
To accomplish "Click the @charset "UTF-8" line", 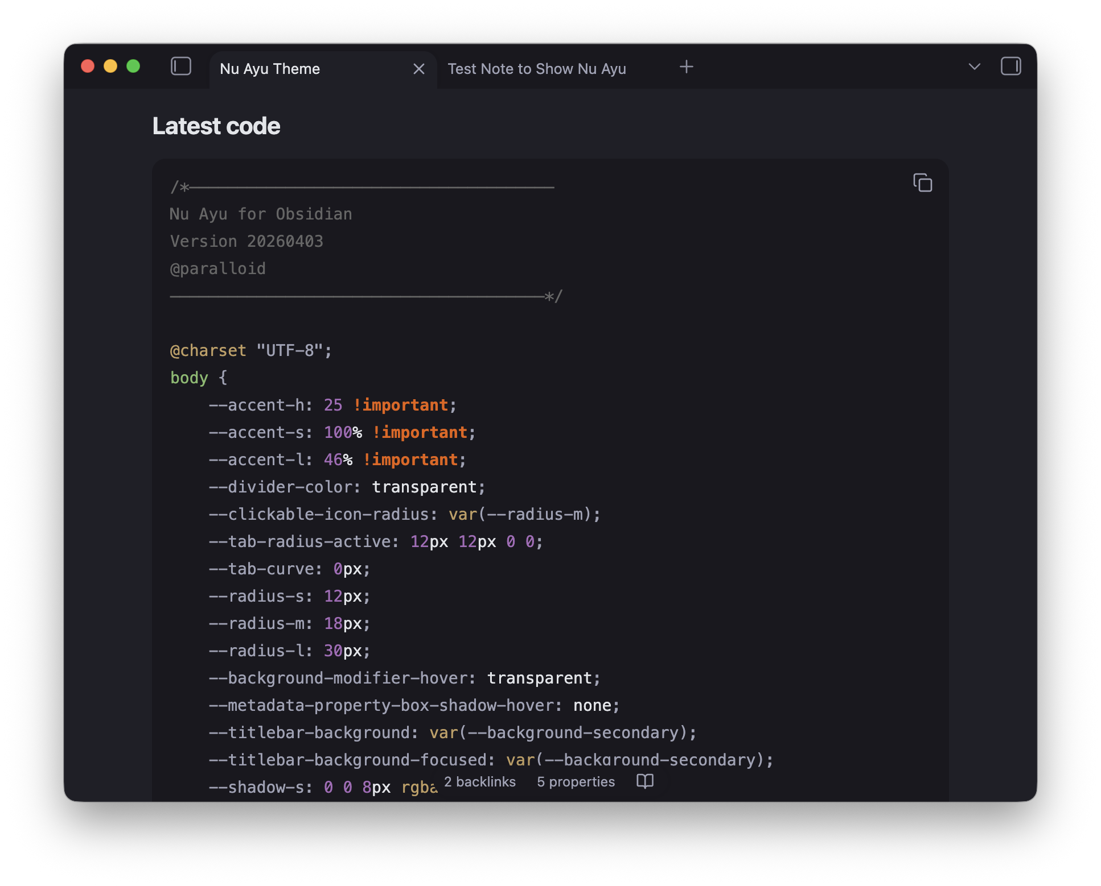I will 251,350.
